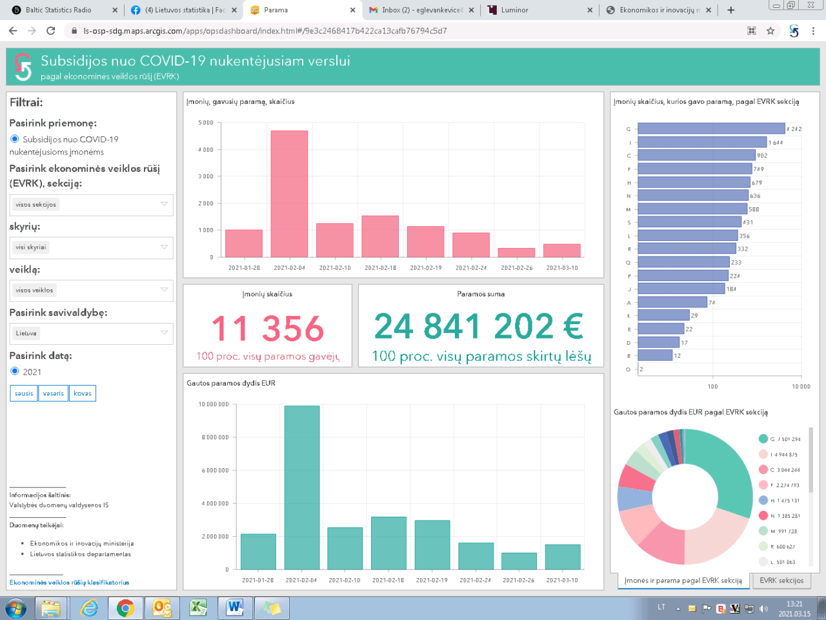Open a new browser tab
The width and height of the screenshot is (826, 620).
click(730, 10)
